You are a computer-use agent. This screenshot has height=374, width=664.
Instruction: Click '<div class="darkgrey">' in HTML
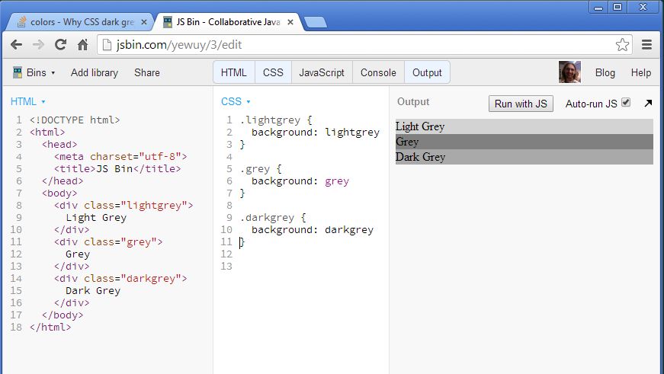tap(120, 278)
